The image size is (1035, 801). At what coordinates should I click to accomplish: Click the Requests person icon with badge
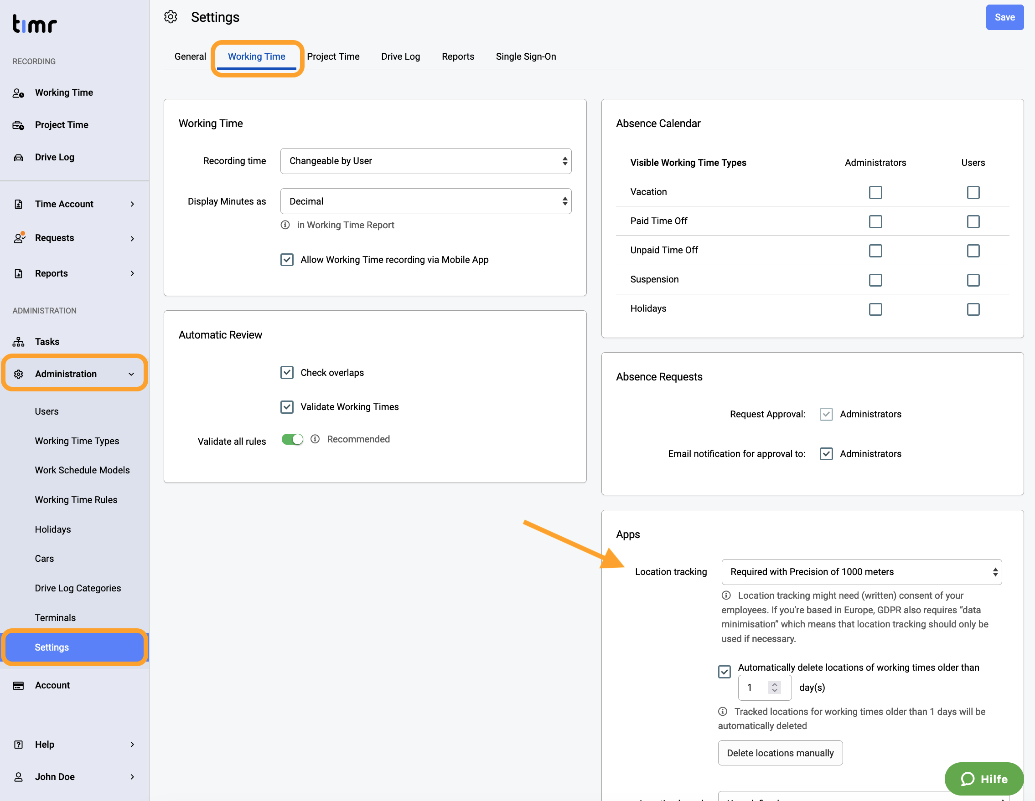[19, 238]
